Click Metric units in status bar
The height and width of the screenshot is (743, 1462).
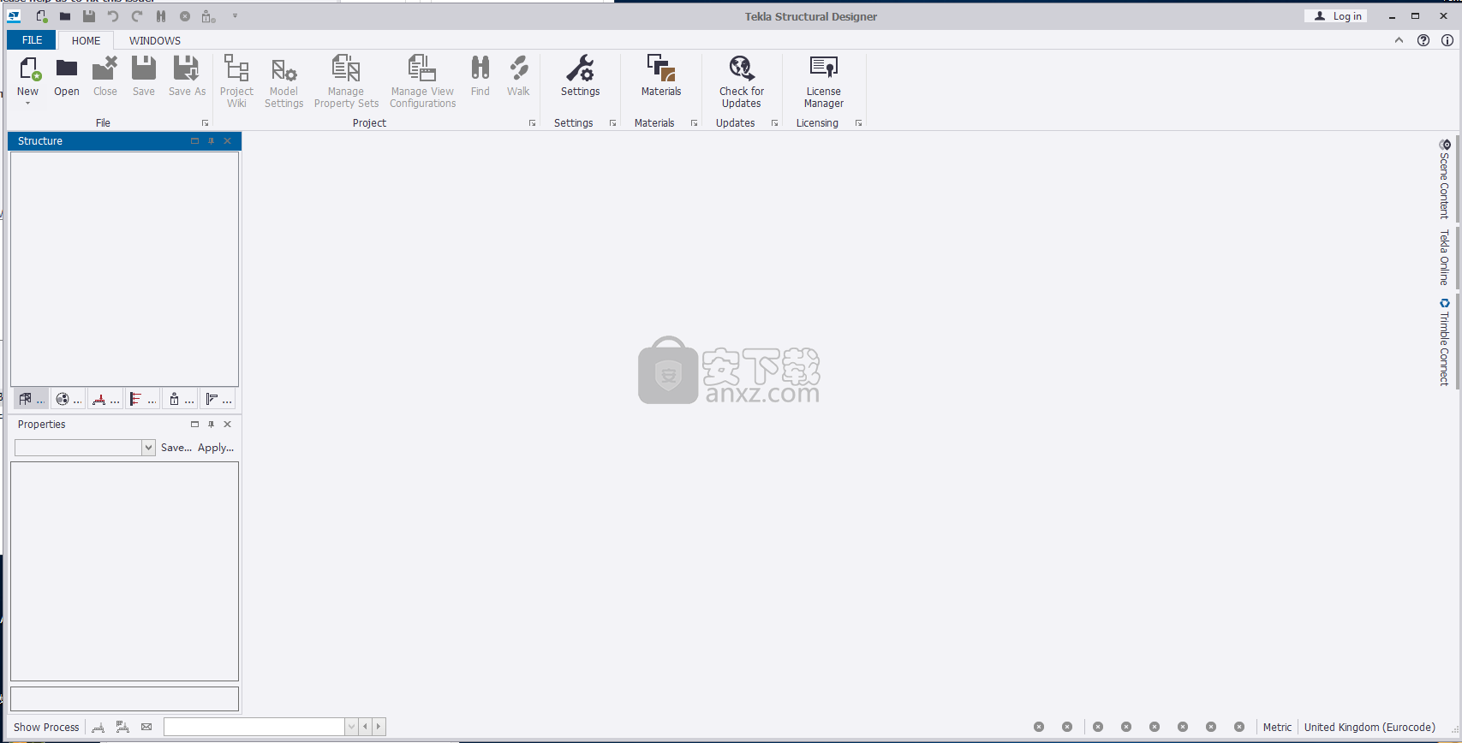point(1277,728)
